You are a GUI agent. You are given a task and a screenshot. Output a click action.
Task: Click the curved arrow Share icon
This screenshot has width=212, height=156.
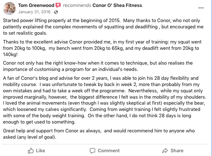(165, 151)
